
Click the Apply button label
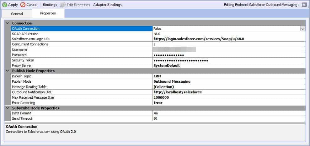(13, 5)
